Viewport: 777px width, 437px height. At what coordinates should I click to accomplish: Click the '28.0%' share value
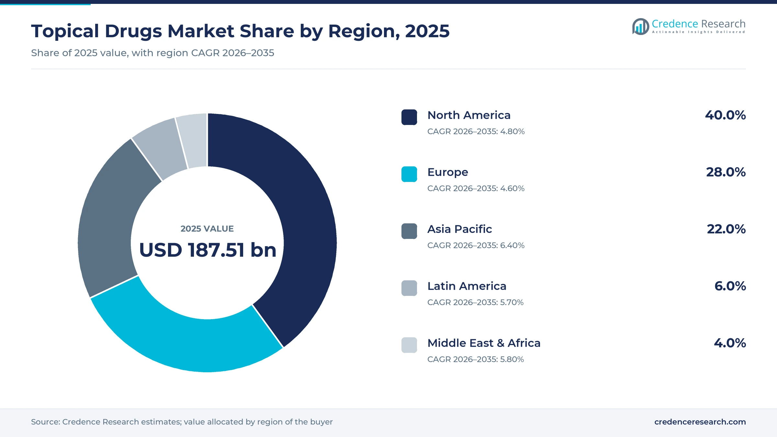726,172
